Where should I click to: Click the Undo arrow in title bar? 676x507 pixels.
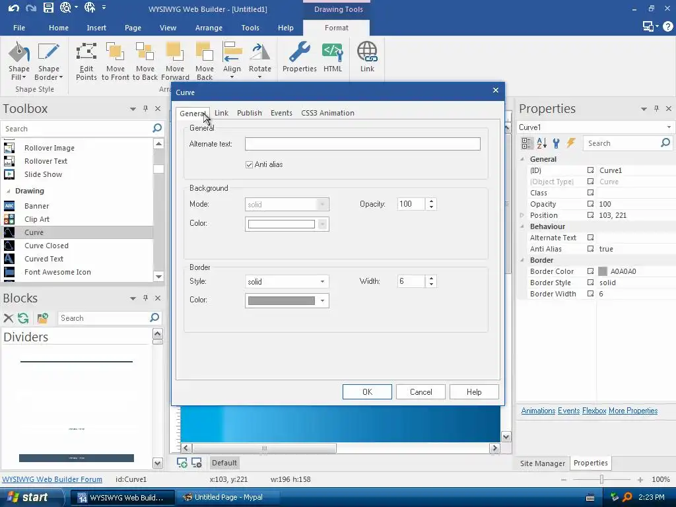click(13, 8)
